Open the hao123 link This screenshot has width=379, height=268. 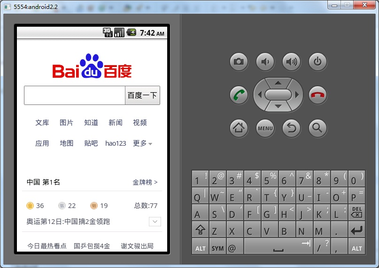pos(116,143)
